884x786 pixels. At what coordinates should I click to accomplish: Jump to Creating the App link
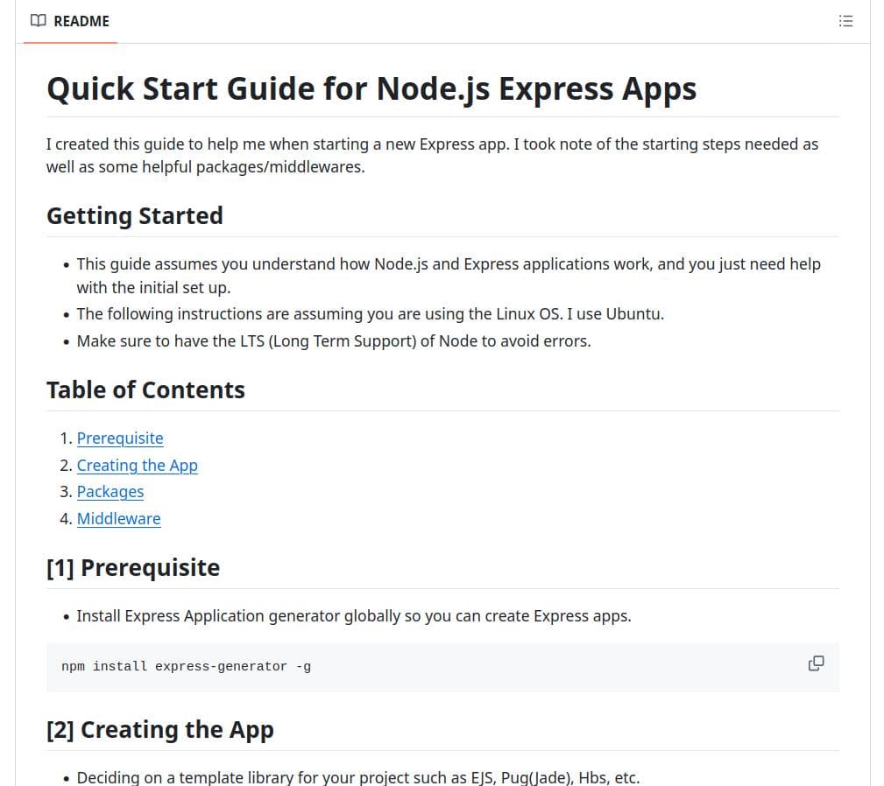pyautogui.click(x=137, y=466)
